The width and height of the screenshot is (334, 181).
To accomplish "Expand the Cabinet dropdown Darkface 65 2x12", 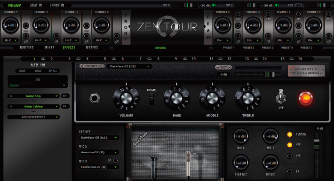I will (x=99, y=138).
